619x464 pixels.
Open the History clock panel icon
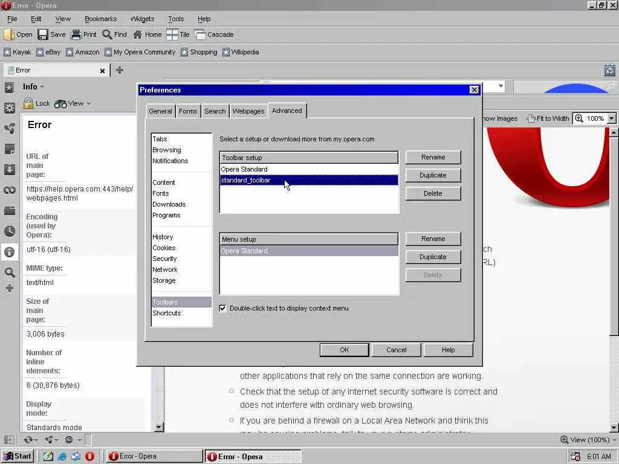coord(10,231)
